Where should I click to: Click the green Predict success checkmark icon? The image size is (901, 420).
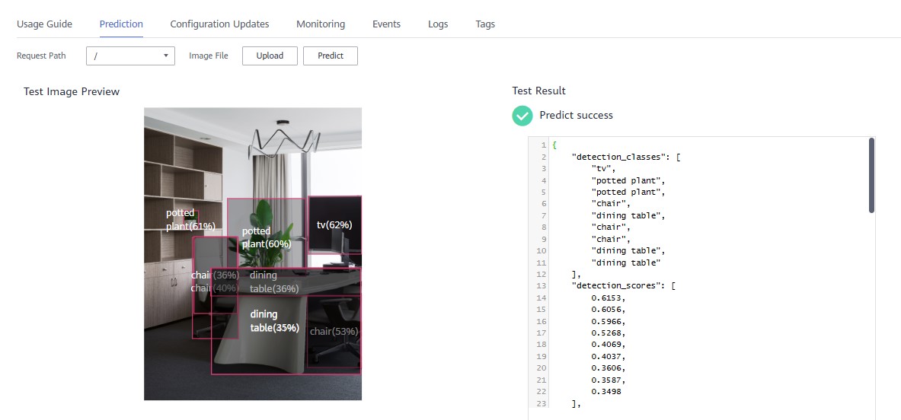522,116
